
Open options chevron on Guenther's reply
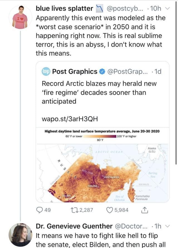pos(167,226)
